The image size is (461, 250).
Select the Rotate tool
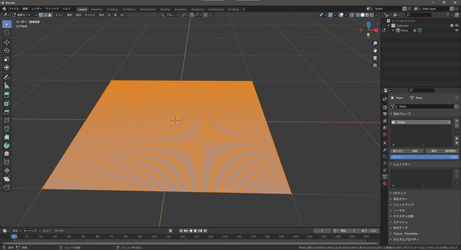click(x=7, y=51)
